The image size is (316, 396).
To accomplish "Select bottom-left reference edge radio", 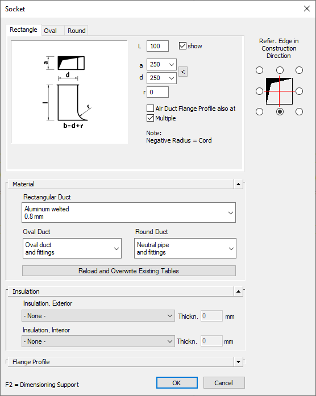I will pyautogui.click(x=259, y=111).
